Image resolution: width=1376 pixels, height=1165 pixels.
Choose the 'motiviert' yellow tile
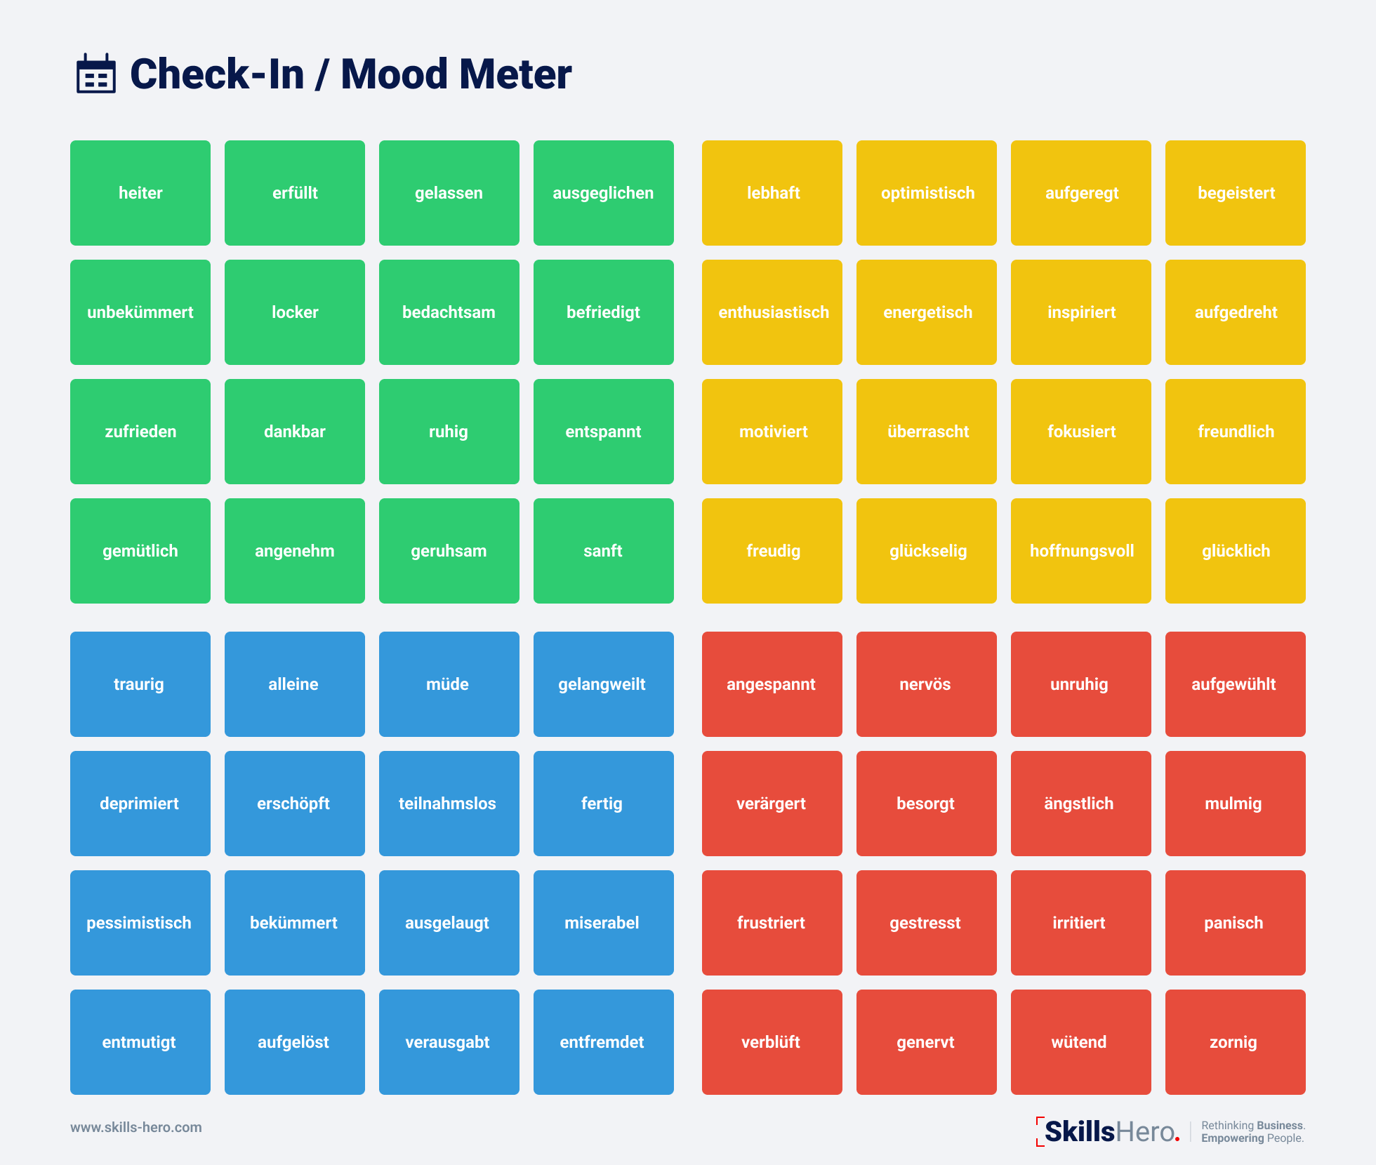click(772, 432)
